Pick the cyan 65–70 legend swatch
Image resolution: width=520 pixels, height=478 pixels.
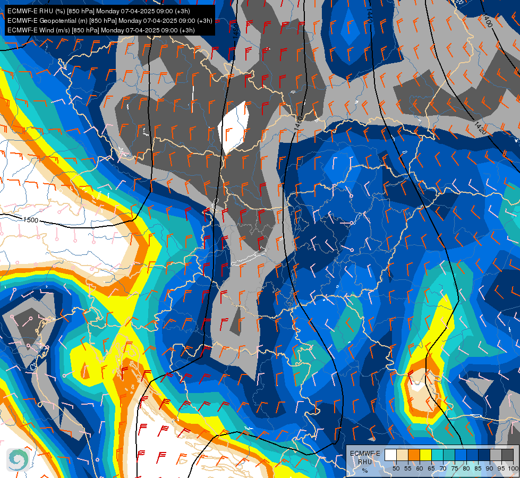pyautogui.click(x=438, y=455)
